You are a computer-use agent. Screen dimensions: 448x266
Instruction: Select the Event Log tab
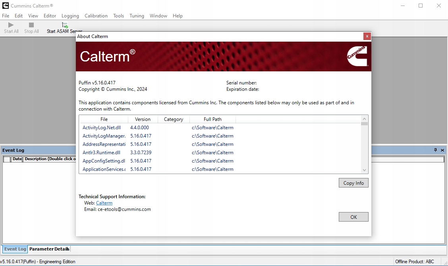coord(15,249)
